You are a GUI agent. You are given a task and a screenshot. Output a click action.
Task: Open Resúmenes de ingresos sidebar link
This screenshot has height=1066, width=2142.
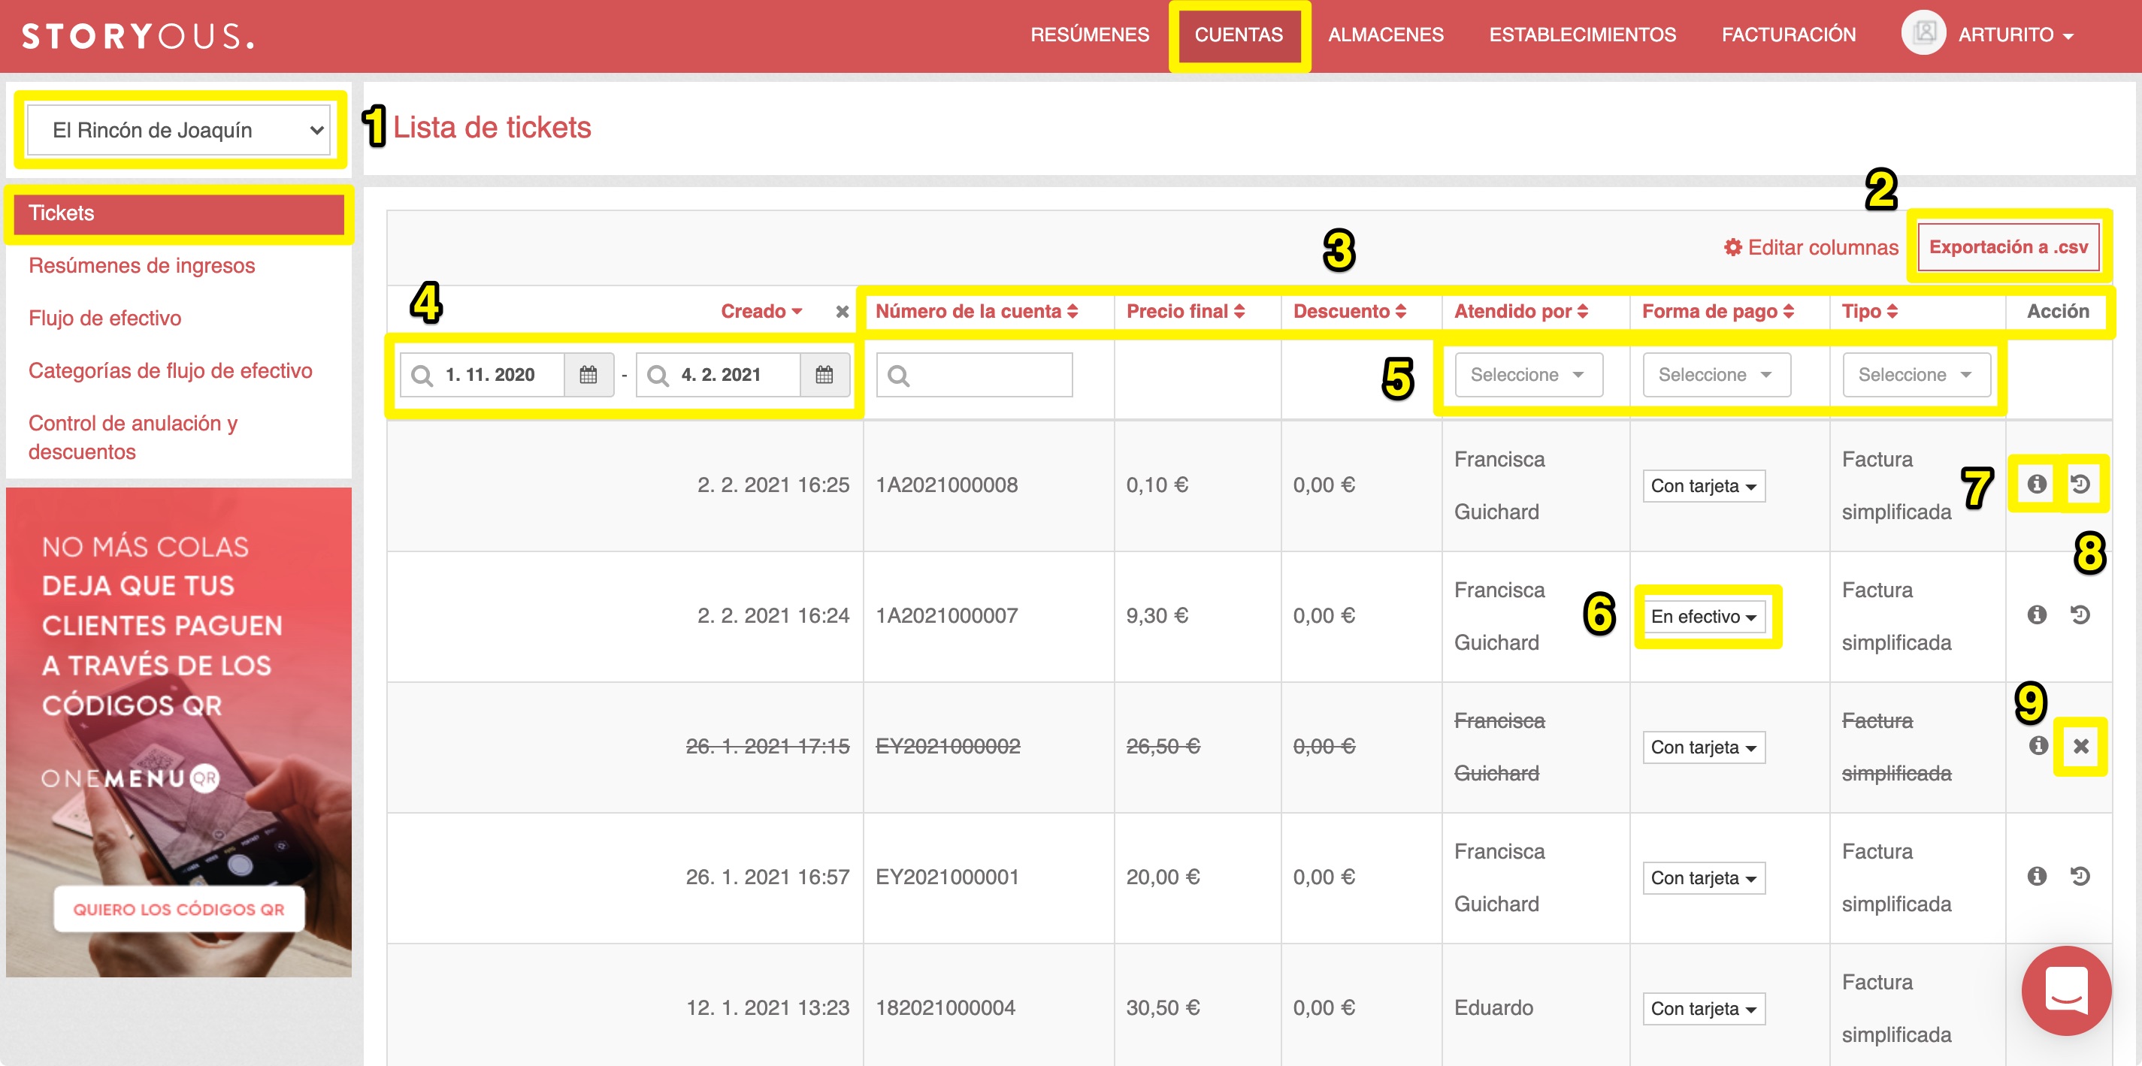pyautogui.click(x=141, y=266)
